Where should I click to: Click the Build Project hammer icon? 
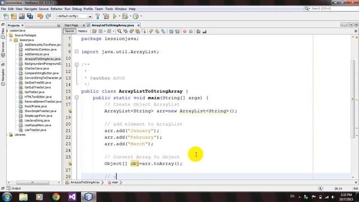point(98,16)
